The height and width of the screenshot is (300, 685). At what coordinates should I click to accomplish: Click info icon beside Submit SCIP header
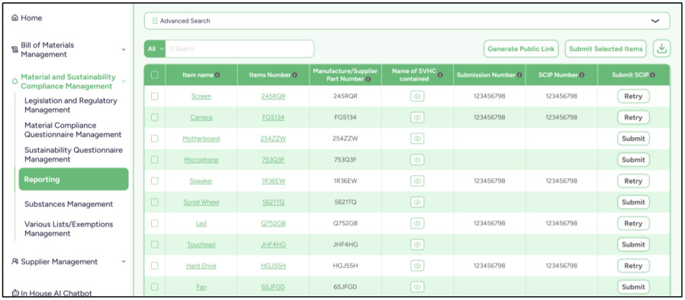pyautogui.click(x=652, y=75)
